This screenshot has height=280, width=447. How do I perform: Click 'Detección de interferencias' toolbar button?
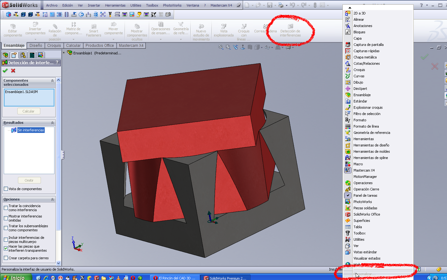click(x=290, y=30)
